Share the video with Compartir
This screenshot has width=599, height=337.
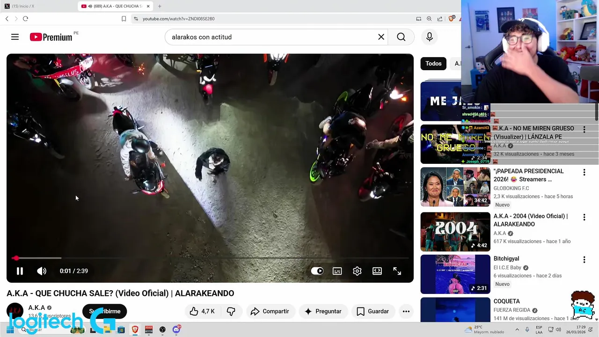tap(270, 311)
